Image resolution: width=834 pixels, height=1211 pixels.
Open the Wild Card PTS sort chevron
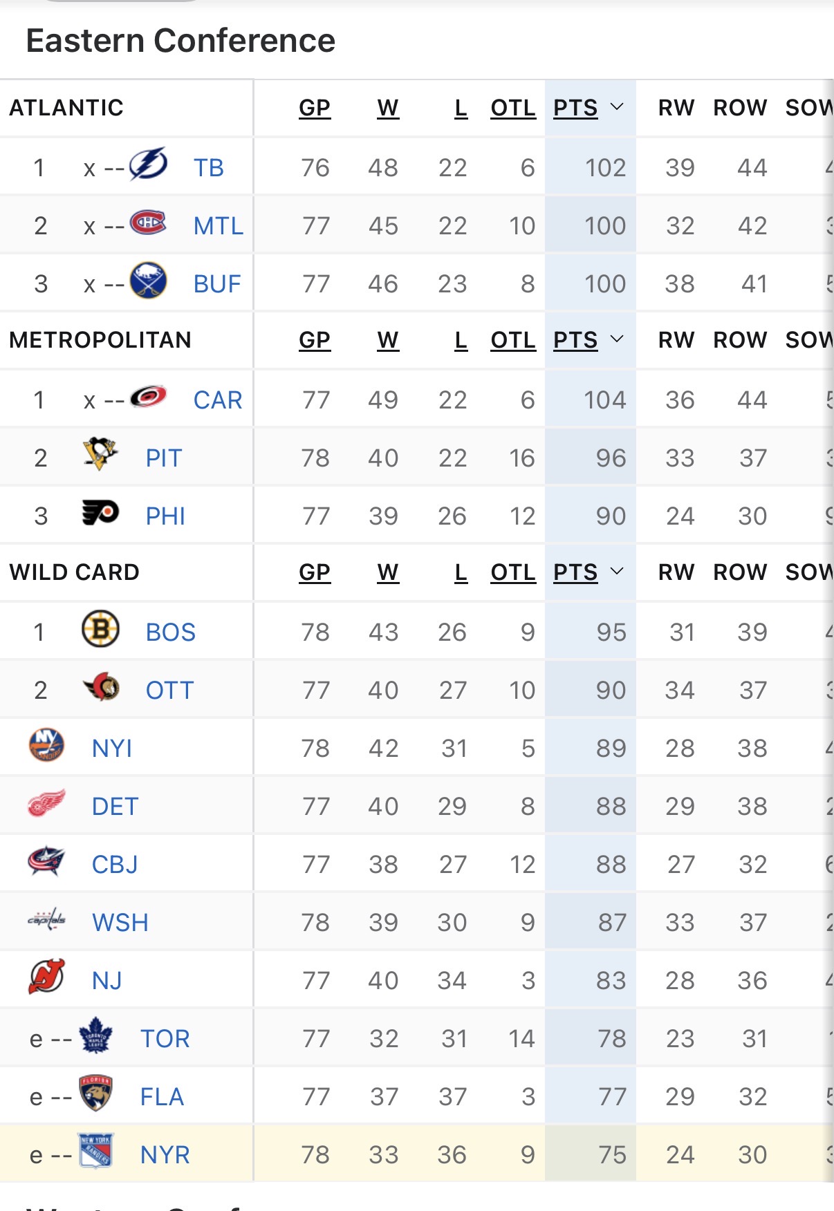tap(617, 572)
